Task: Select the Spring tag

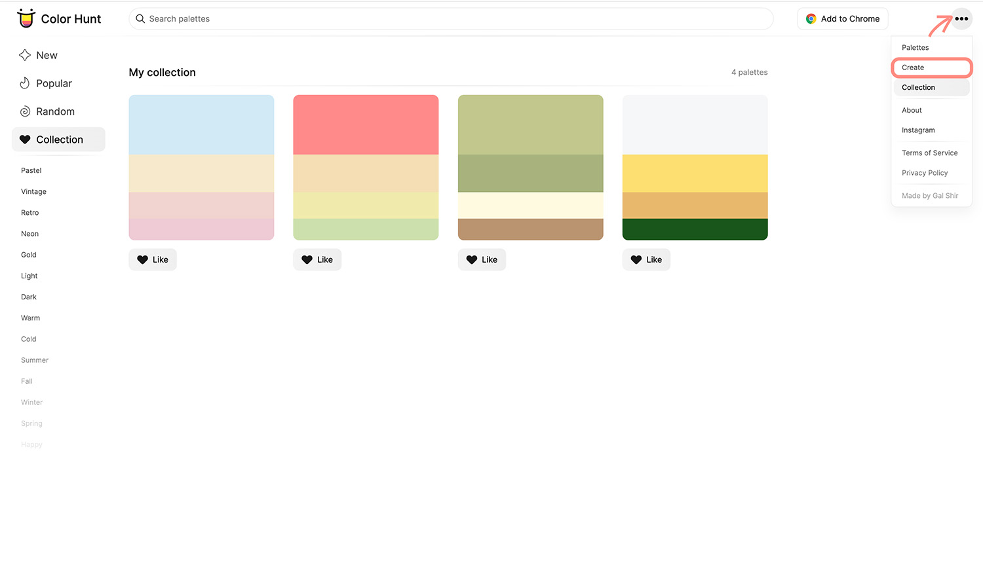Action: click(x=31, y=424)
